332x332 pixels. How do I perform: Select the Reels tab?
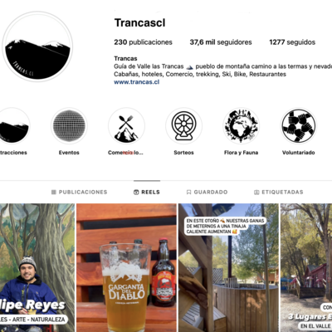147,192
